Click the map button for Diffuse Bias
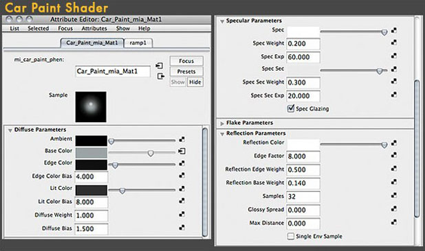 182,228
